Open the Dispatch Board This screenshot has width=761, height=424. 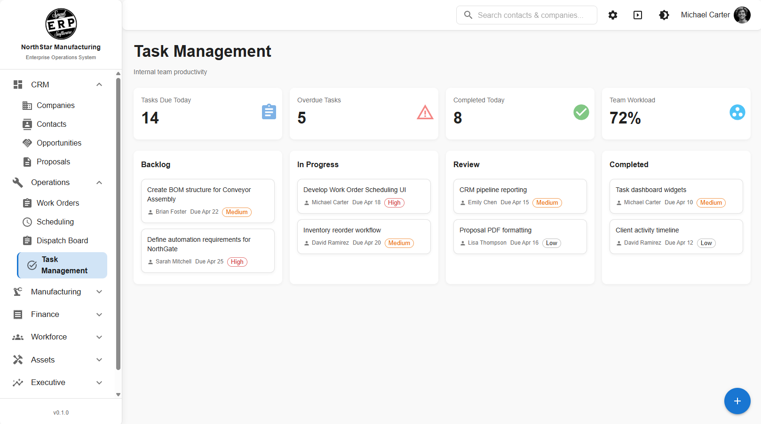62,240
